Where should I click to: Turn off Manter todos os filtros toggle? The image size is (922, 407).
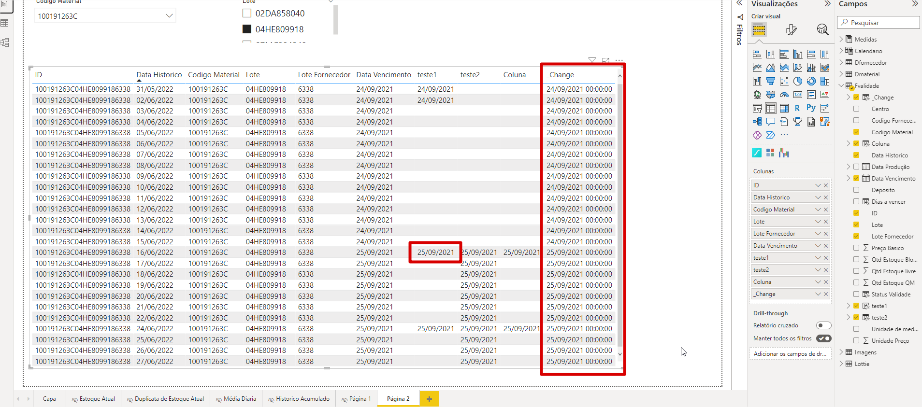(824, 338)
